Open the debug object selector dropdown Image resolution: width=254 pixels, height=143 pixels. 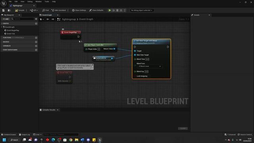(x=142, y=10)
